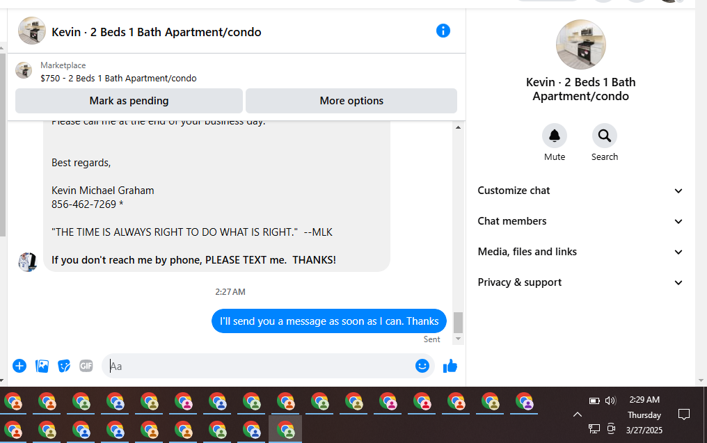Open more actions with the blue plus icon
Image resolution: width=707 pixels, height=443 pixels.
coord(19,366)
